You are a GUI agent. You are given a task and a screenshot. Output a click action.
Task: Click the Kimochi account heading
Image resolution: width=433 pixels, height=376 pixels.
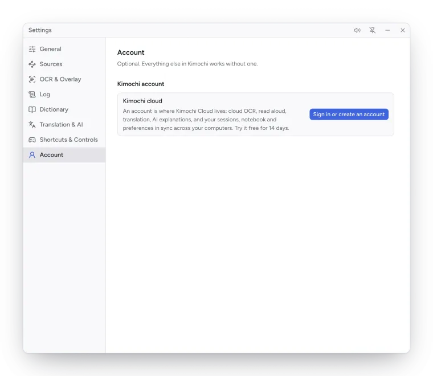[x=141, y=84]
